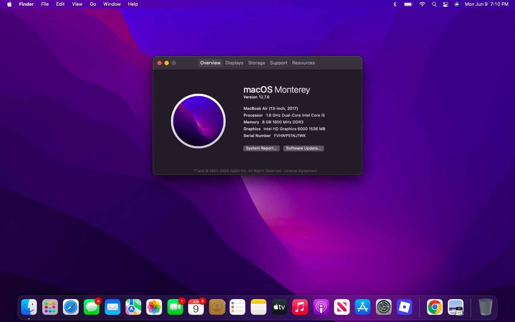
Task: Click the macOS Monterey title text
Action: [276, 89]
